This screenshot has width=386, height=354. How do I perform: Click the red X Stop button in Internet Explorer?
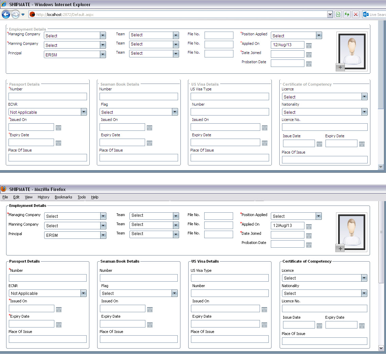pyautogui.click(x=355, y=14)
